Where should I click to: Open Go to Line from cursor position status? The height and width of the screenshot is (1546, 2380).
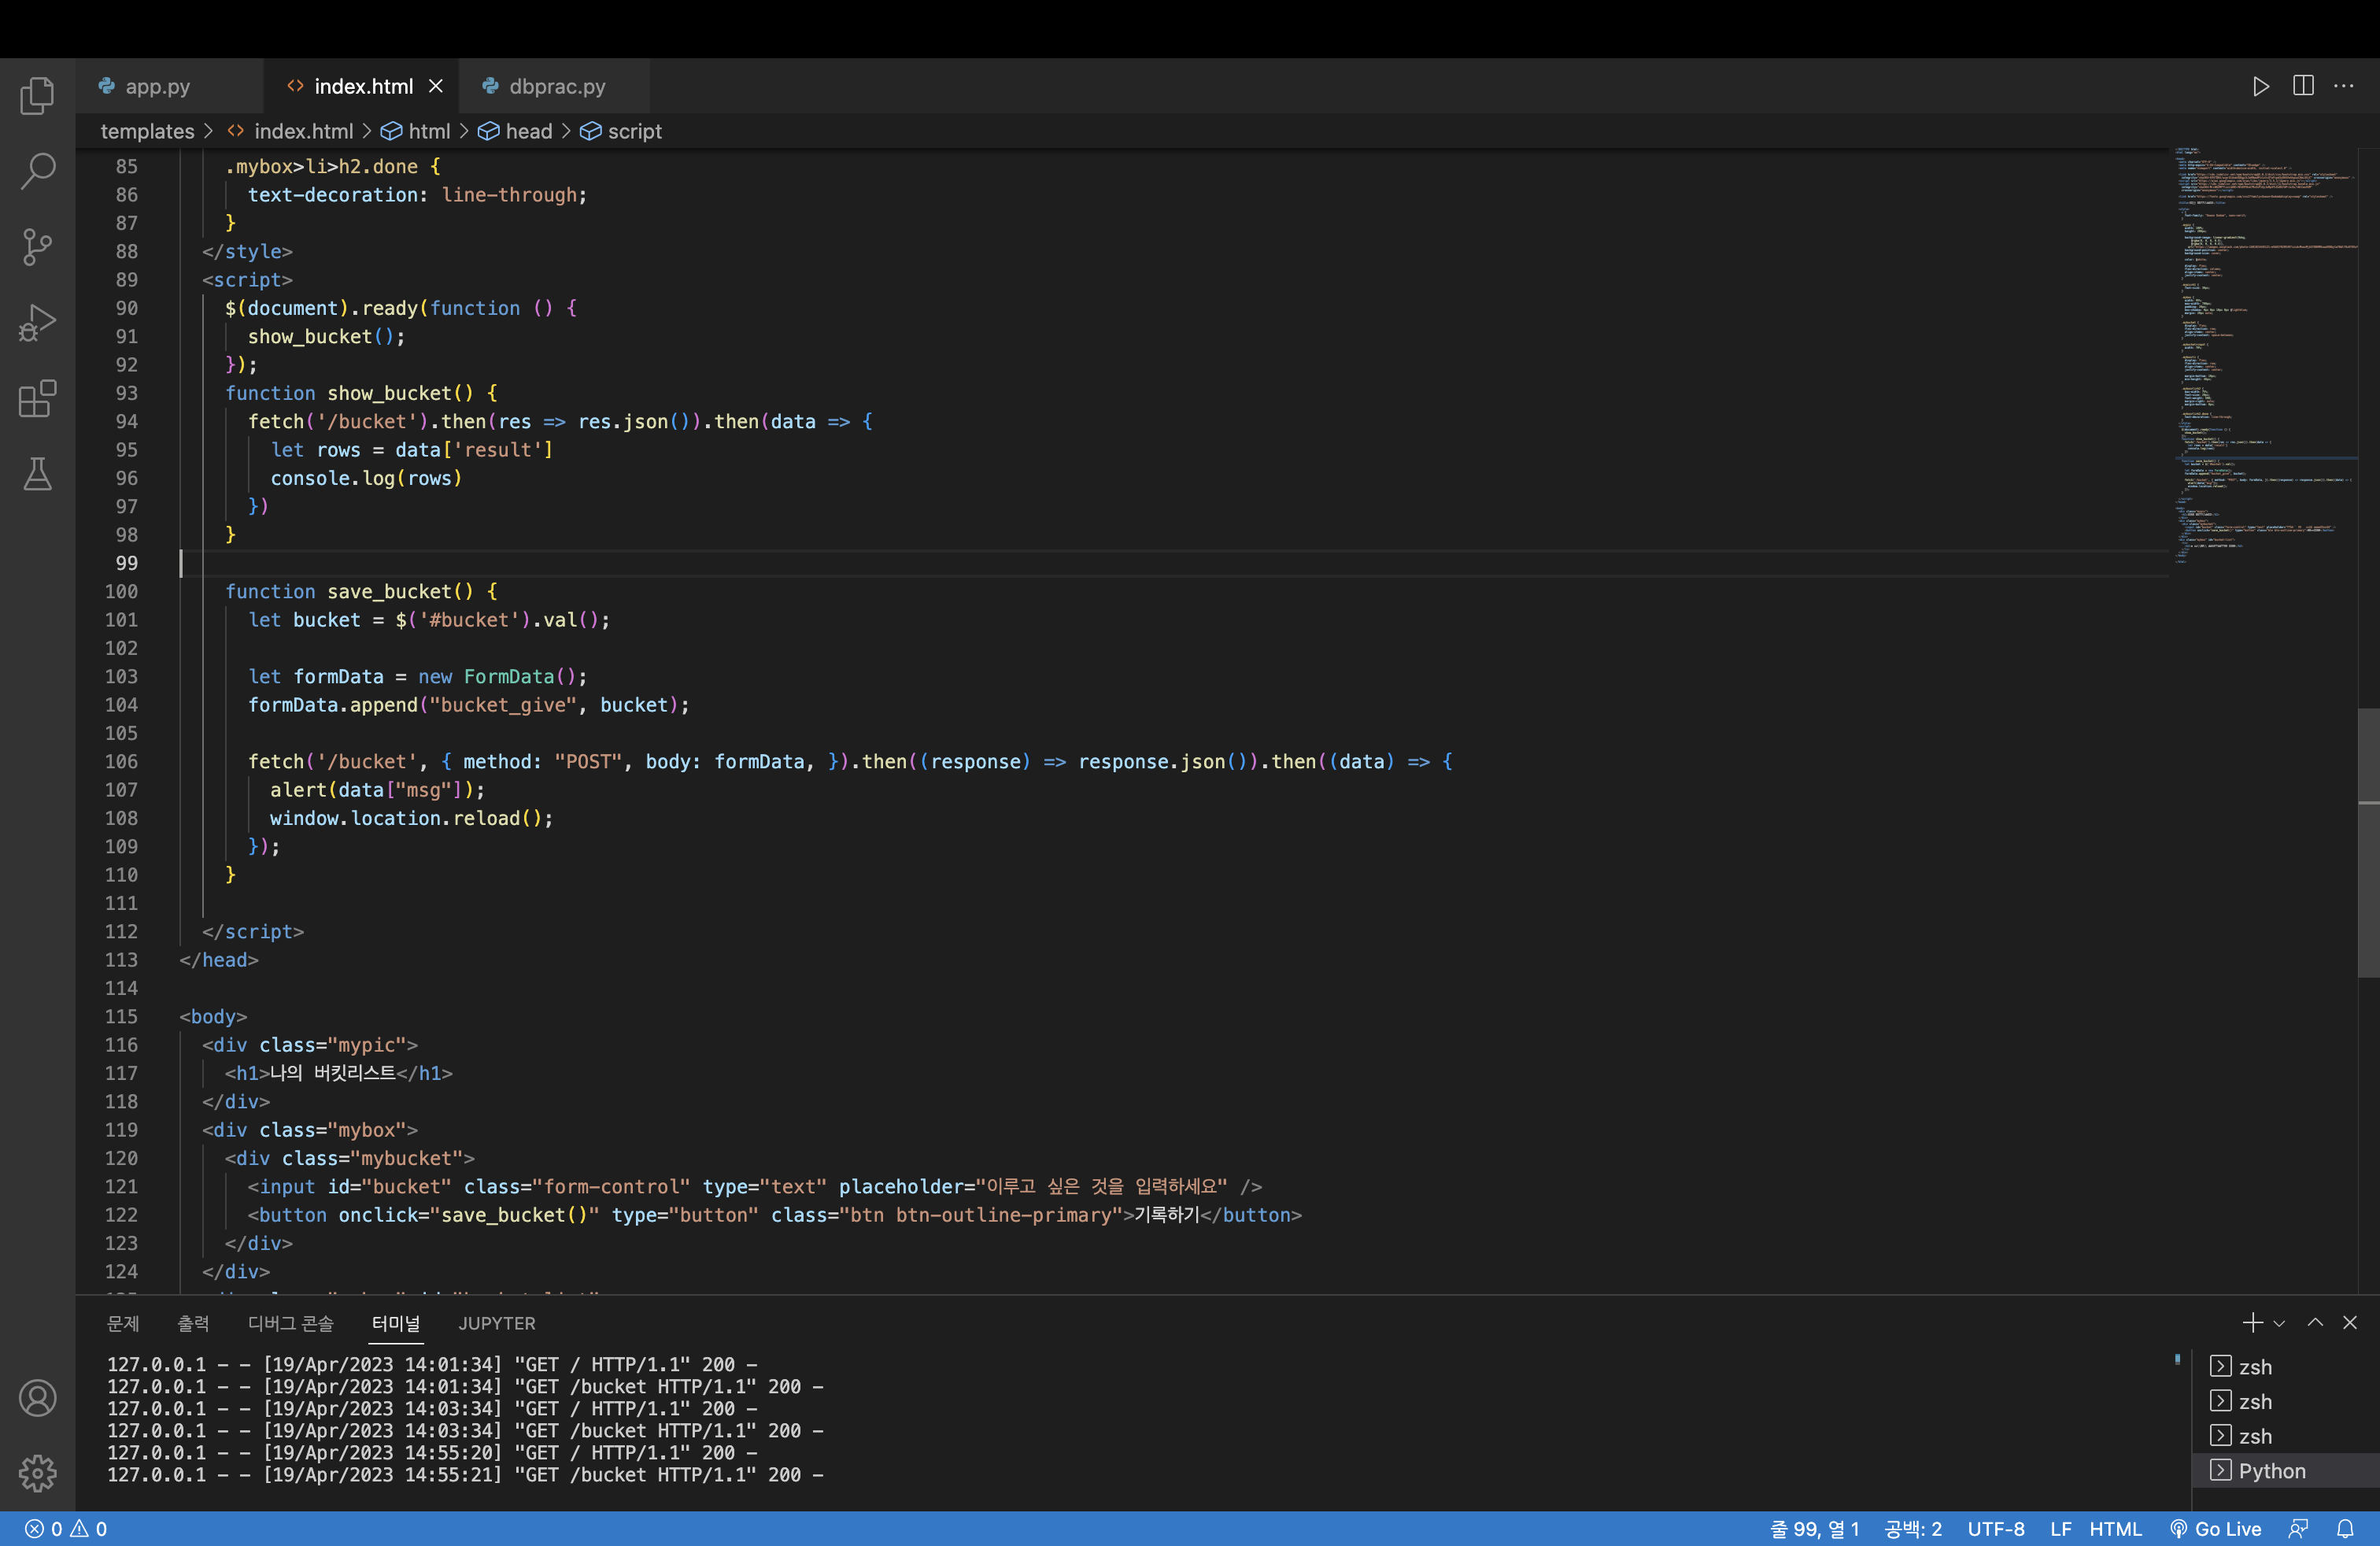1815,1529
